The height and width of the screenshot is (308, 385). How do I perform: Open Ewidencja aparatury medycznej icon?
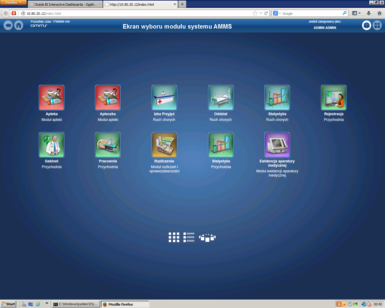pyautogui.click(x=277, y=145)
